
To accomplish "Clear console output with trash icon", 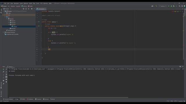I will (6, 82).
